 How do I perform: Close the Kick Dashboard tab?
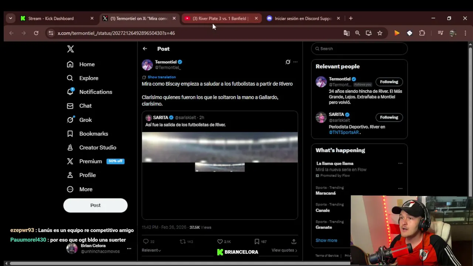tap(92, 18)
